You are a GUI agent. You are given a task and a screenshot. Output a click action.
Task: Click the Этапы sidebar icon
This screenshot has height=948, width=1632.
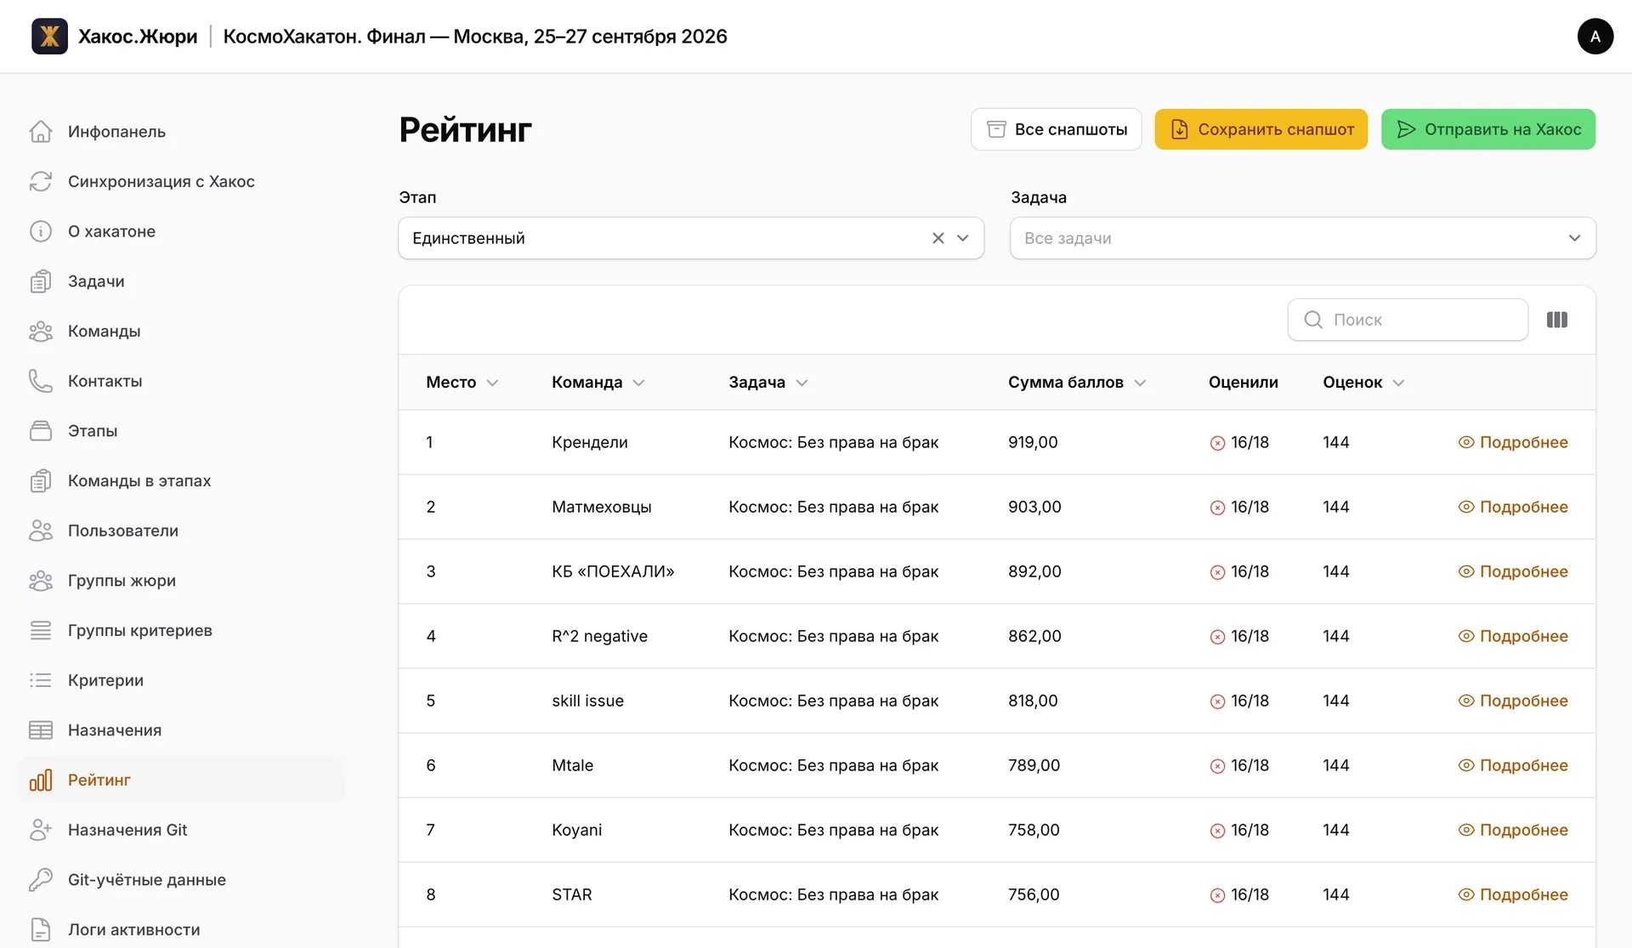coord(41,431)
